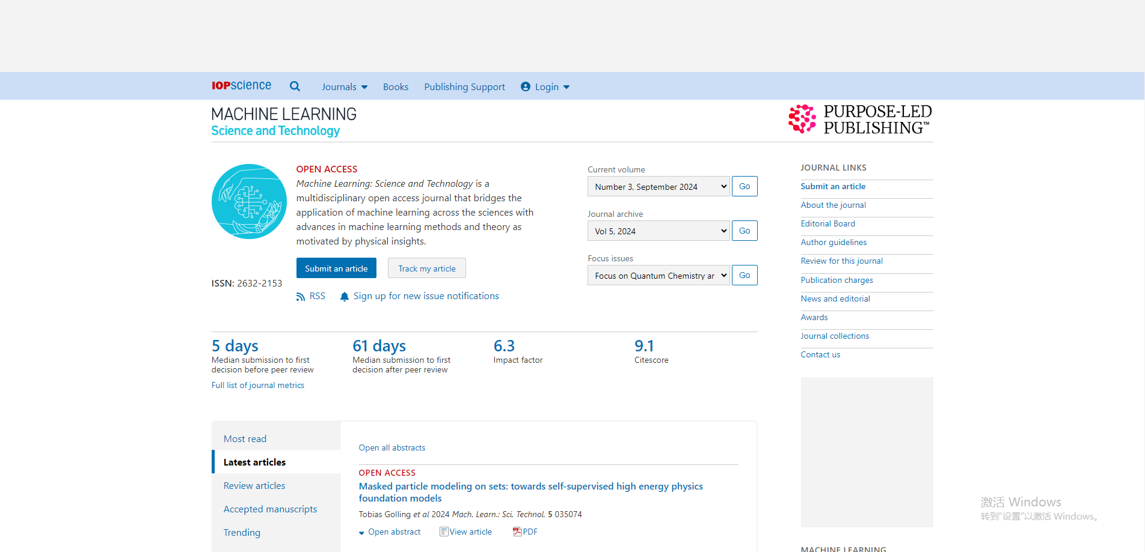Click the View article text link

(471, 532)
